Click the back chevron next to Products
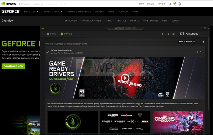Screen dimensions: 213x135 coord(19,4)
